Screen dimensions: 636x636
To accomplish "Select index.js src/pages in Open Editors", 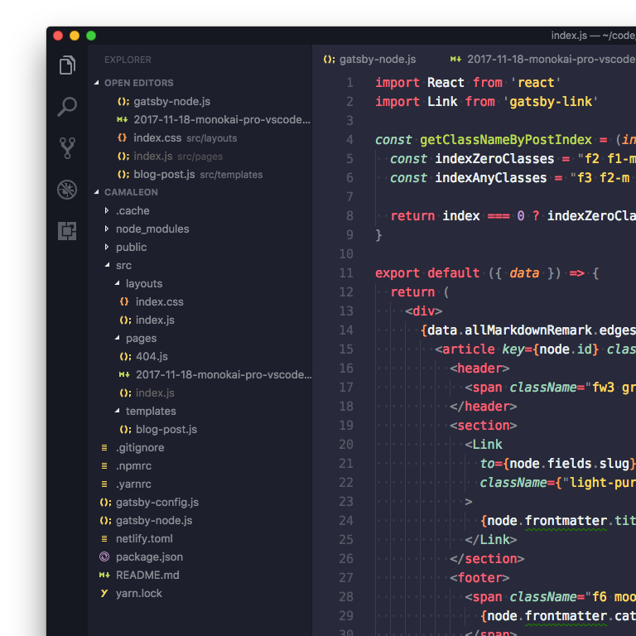I will point(178,157).
